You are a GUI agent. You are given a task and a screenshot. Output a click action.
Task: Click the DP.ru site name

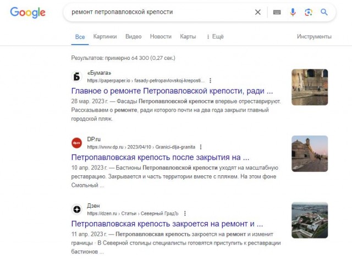point(94,139)
